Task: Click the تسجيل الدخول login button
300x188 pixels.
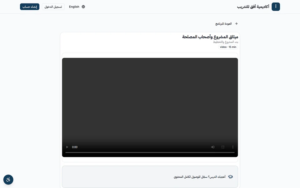Action: pyautogui.click(x=53, y=7)
